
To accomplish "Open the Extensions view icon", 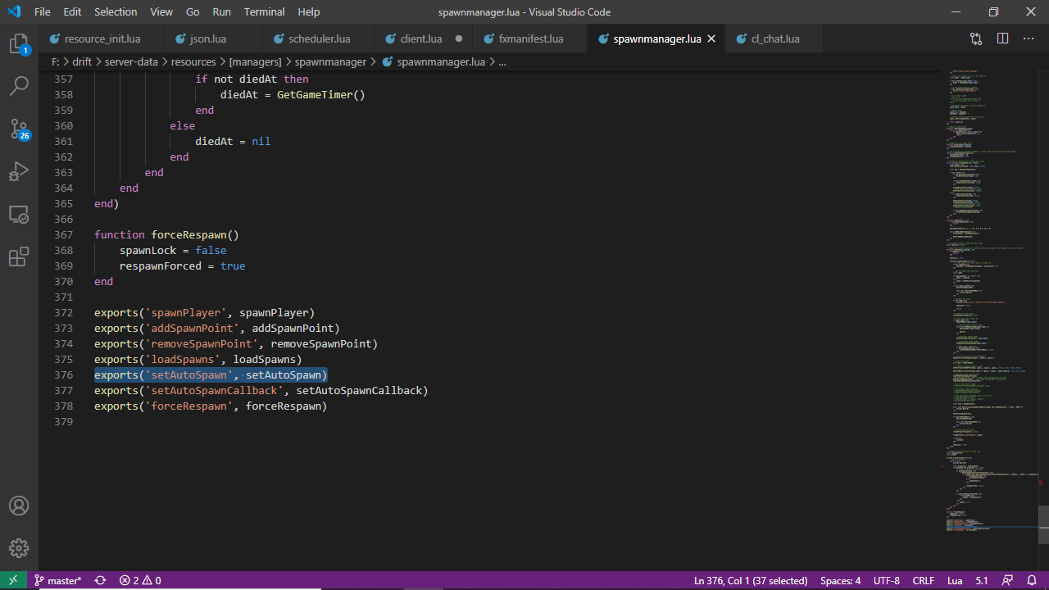I will coord(19,257).
